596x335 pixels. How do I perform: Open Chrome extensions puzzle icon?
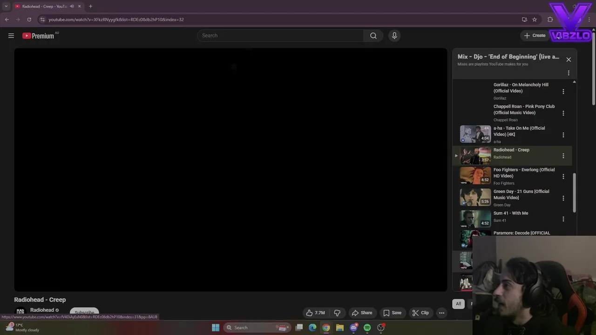pos(550,20)
